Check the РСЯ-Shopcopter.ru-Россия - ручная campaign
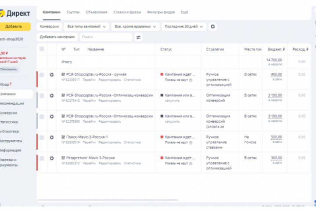316x211 pixels. coord(42,75)
